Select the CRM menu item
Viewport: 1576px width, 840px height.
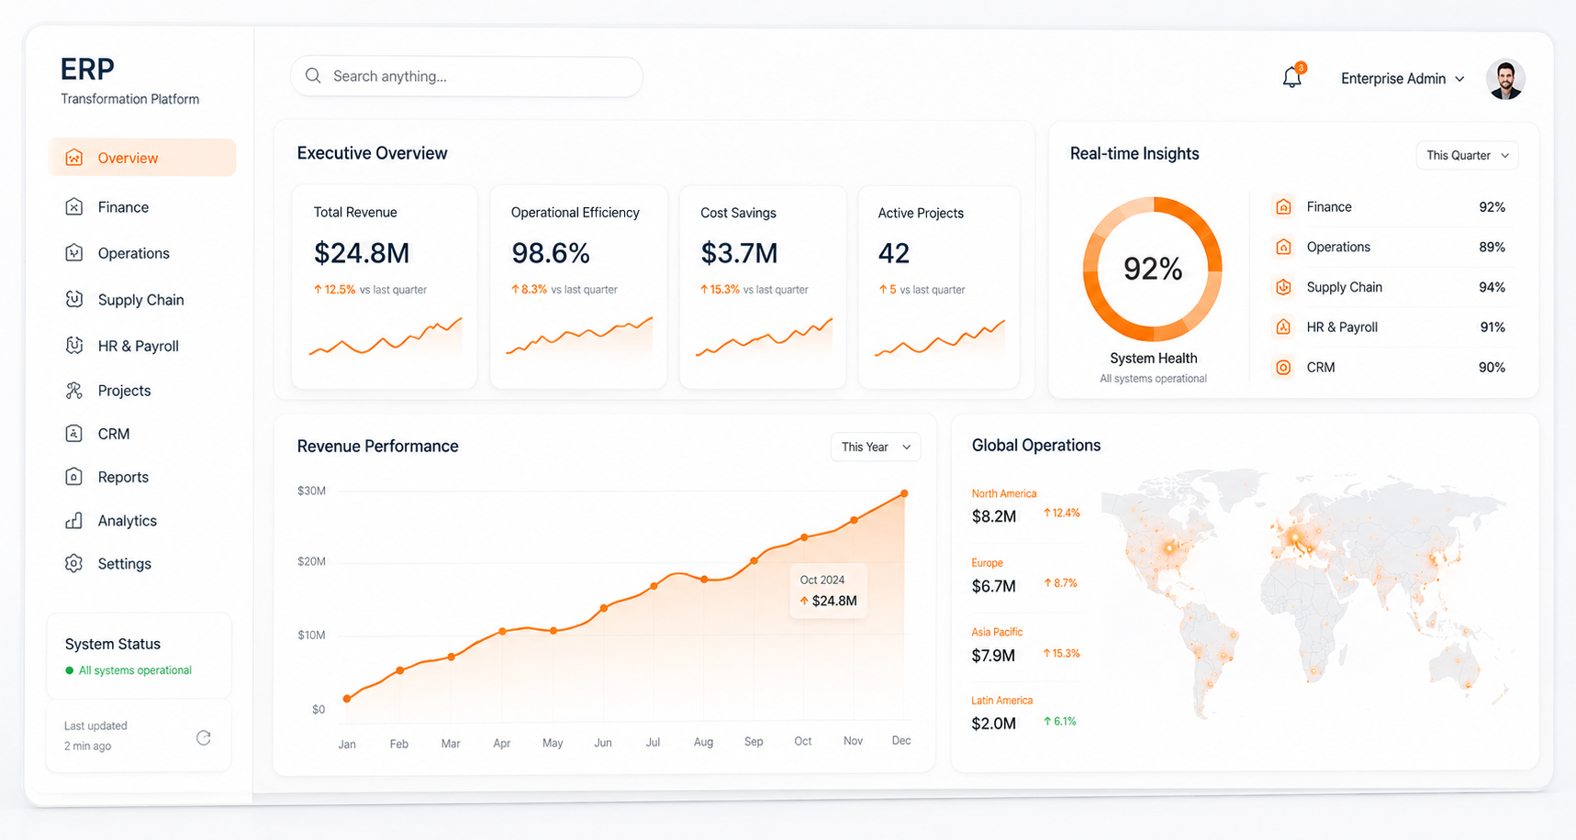pyautogui.click(x=142, y=434)
